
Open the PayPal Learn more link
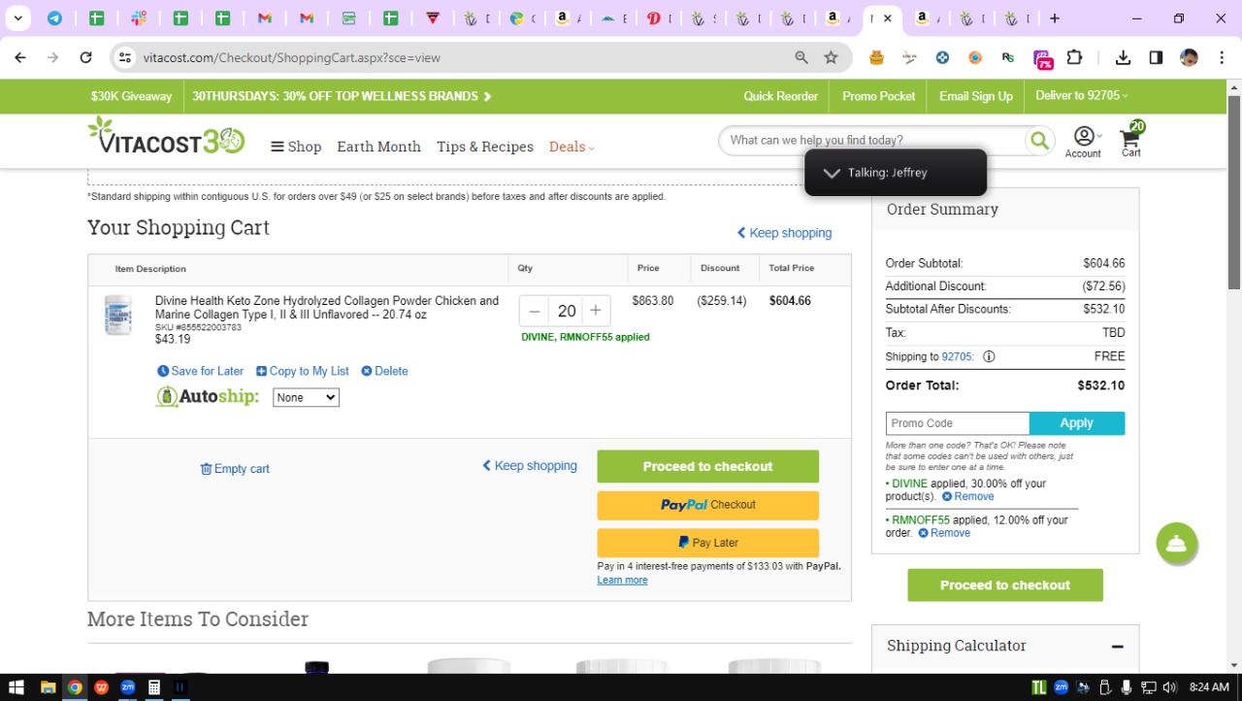point(622,580)
